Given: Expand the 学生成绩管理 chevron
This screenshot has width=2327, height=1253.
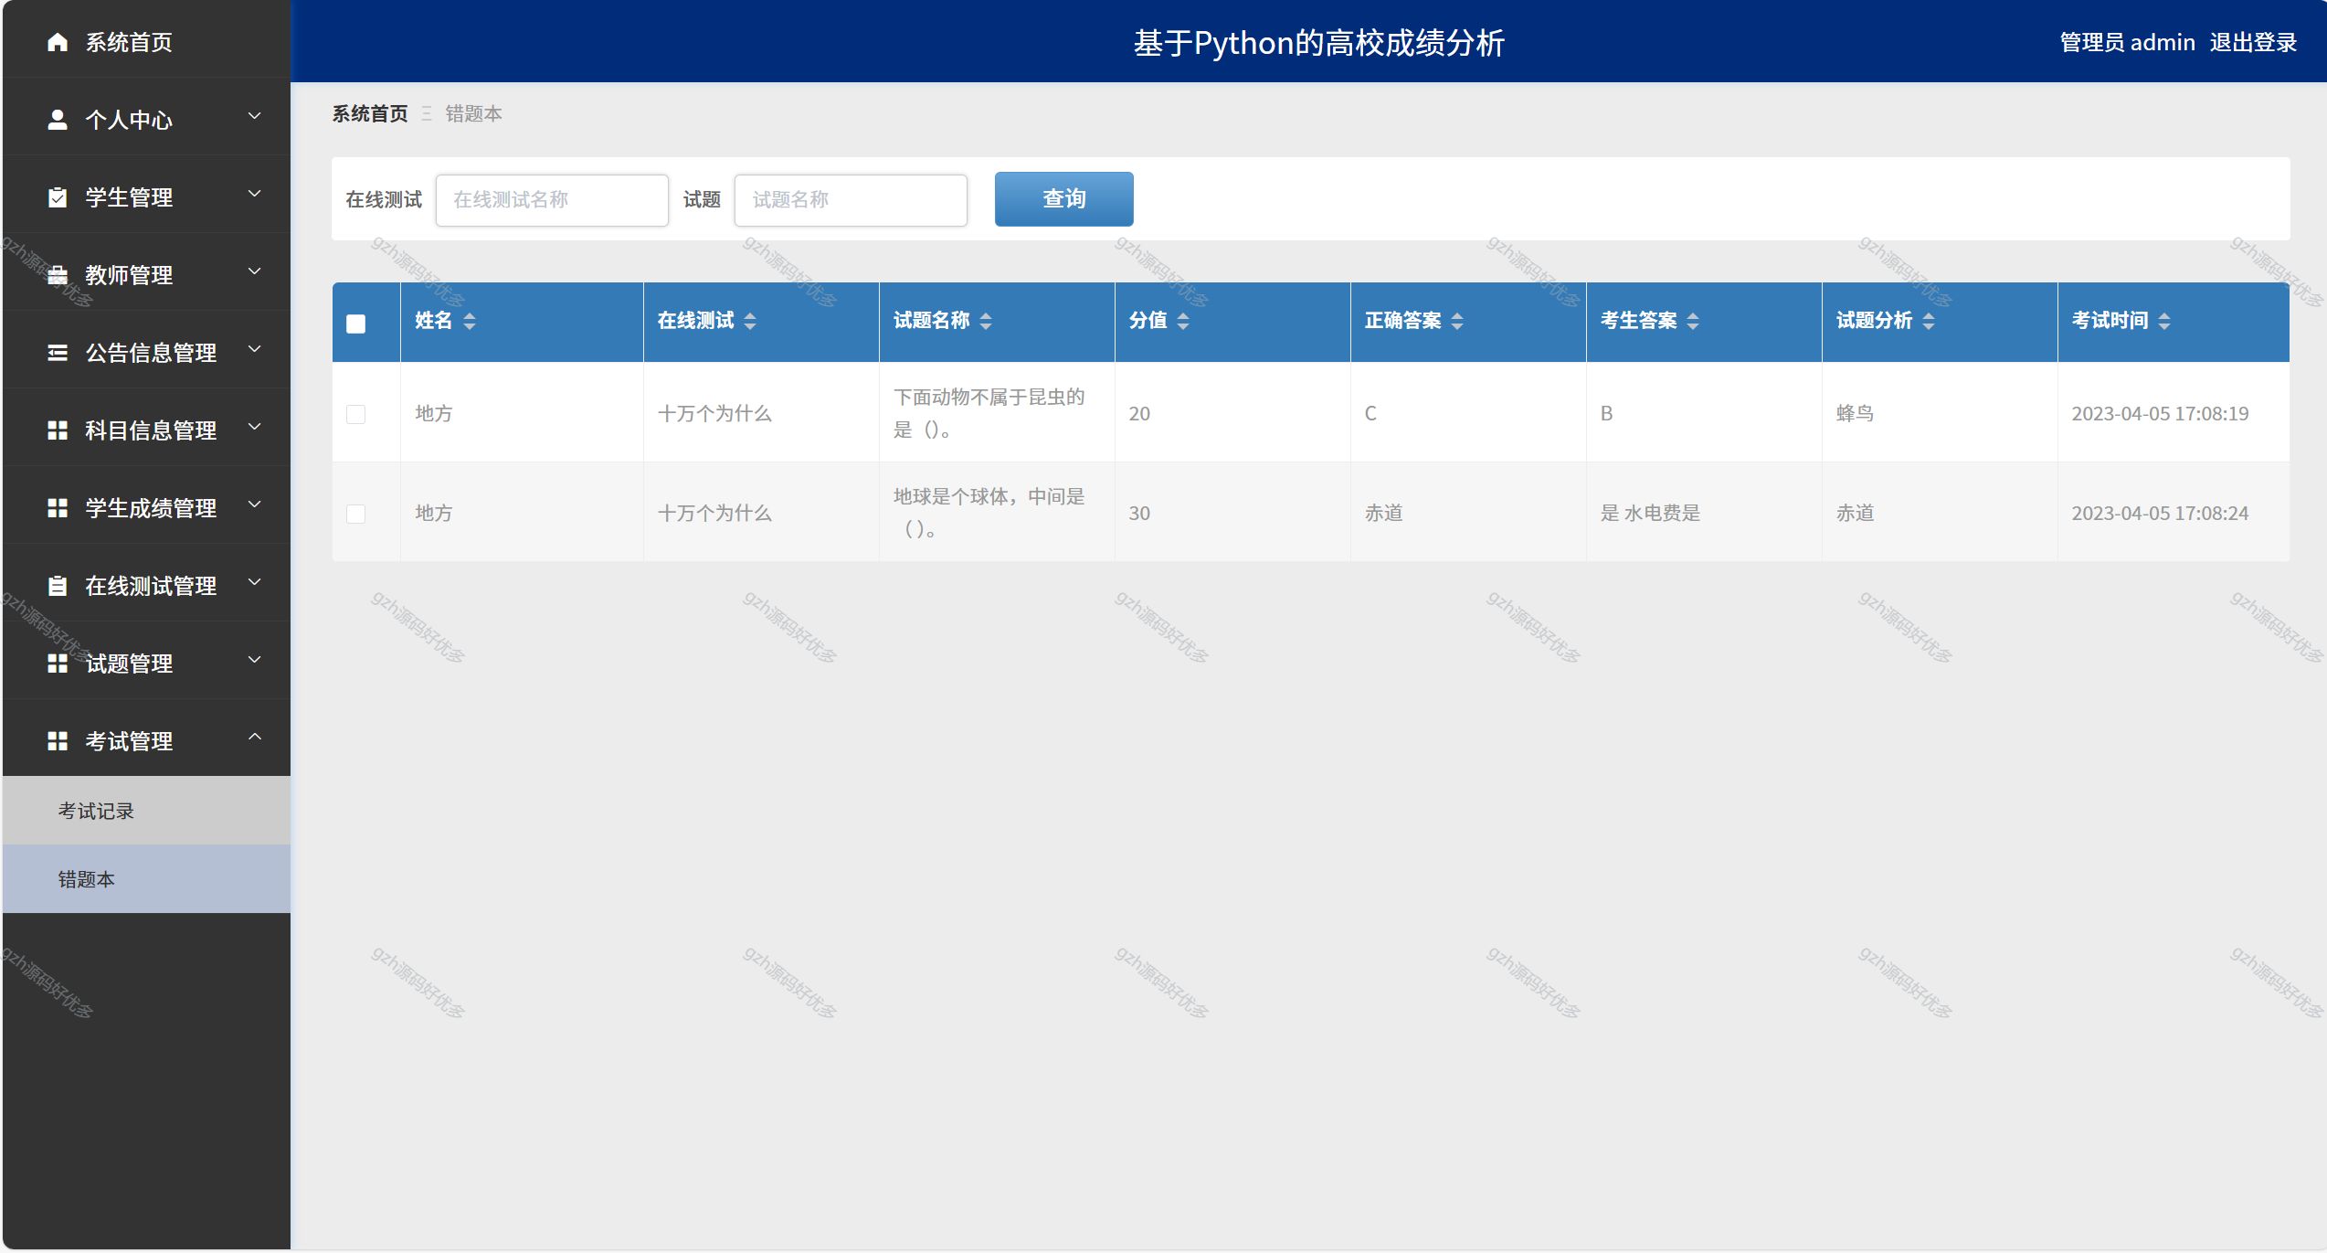Looking at the screenshot, I should pyautogui.click(x=255, y=504).
